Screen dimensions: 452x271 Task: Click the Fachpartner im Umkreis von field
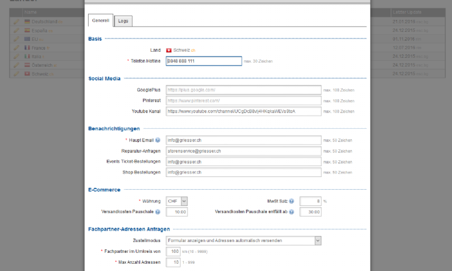(x=173, y=252)
